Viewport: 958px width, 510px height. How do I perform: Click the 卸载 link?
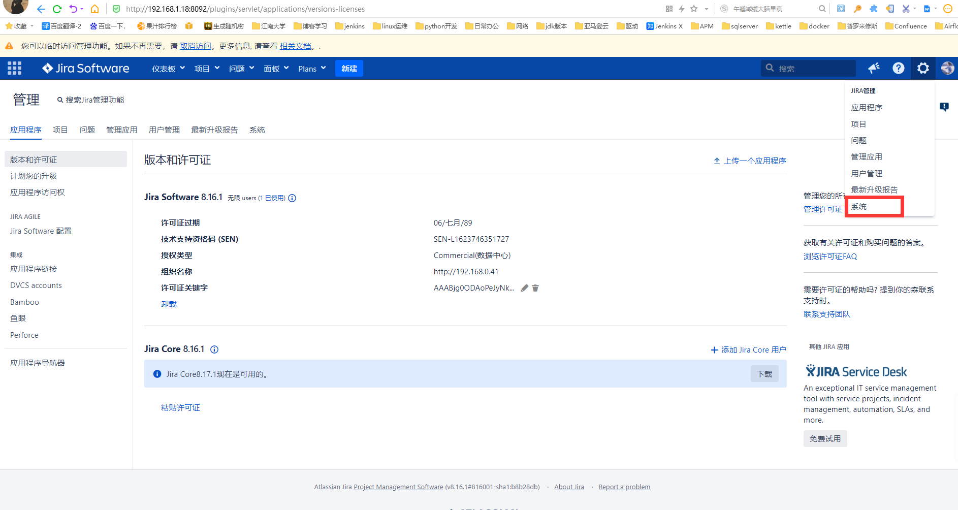169,304
